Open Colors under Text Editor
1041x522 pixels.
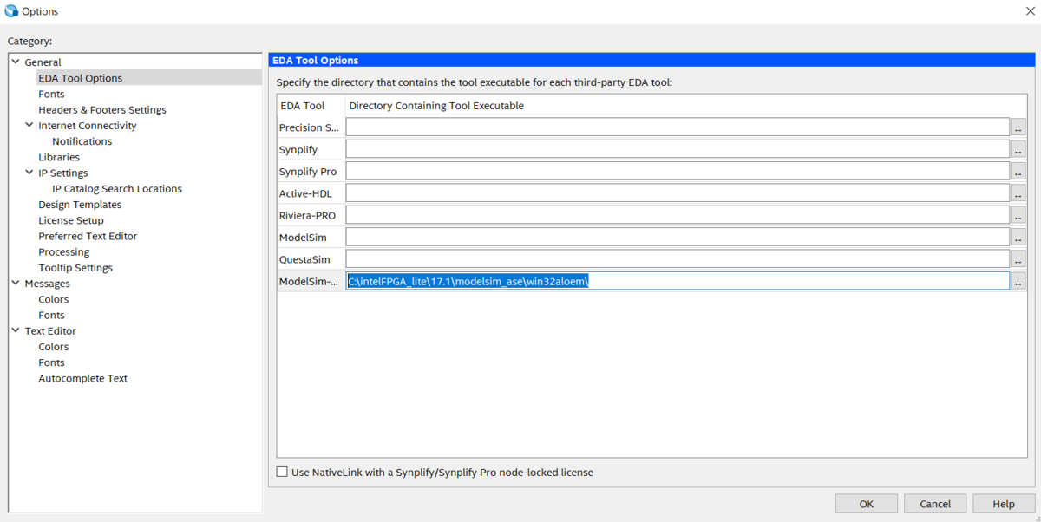pyautogui.click(x=53, y=347)
